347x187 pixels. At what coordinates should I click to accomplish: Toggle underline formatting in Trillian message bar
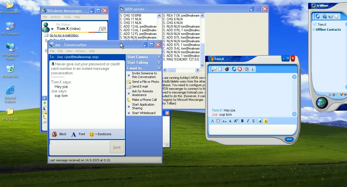(x=254, y=121)
